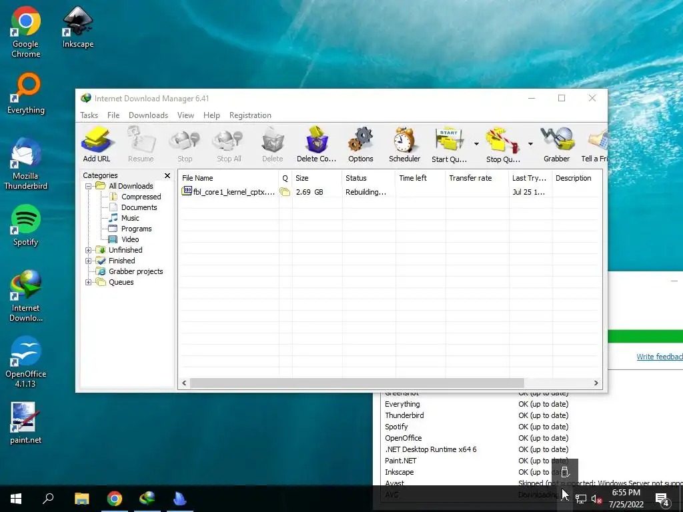This screenshot has height=512, width=683.
Task: Open Google Chrome desktop shortcut
Action: click(26, 32)
